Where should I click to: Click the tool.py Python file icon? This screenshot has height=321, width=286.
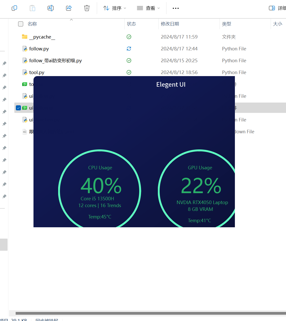click(x=25, y=72)
